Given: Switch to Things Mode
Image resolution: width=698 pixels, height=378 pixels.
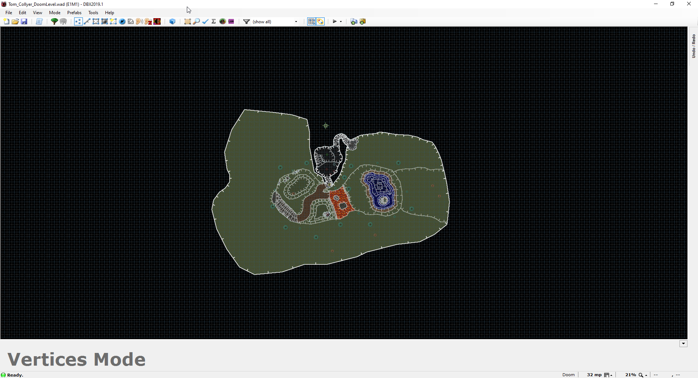Looking at the screenshot, I should click(122, 21).
